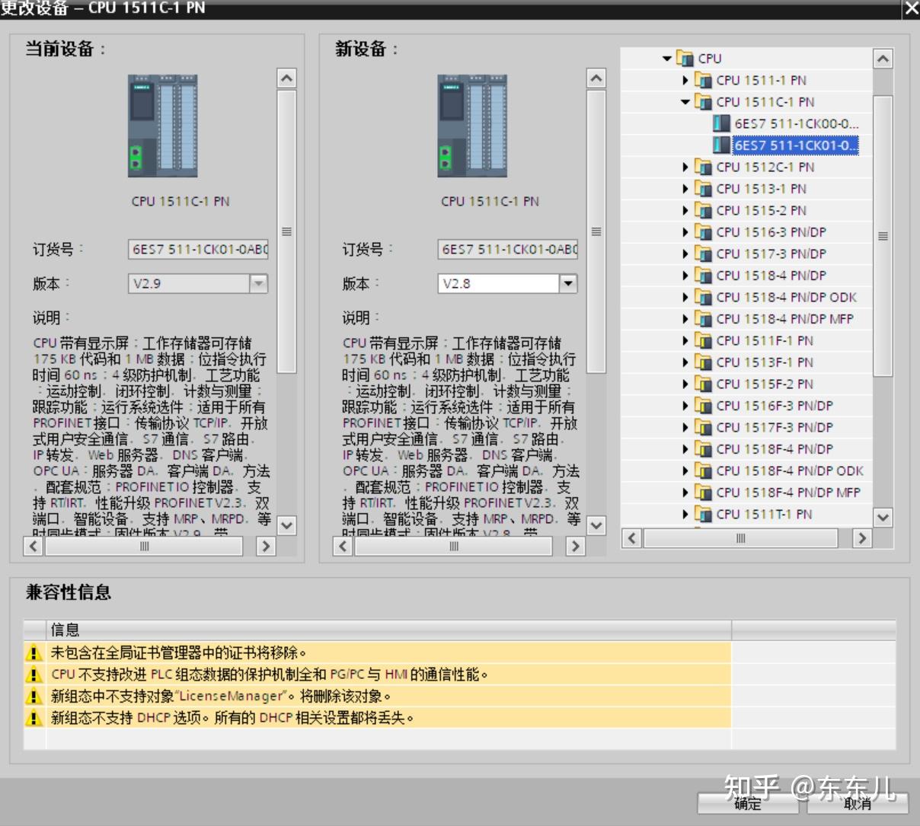
Task: Click CPU 1511F-1 PN folder icon
Action: click(x=703, y=340)
